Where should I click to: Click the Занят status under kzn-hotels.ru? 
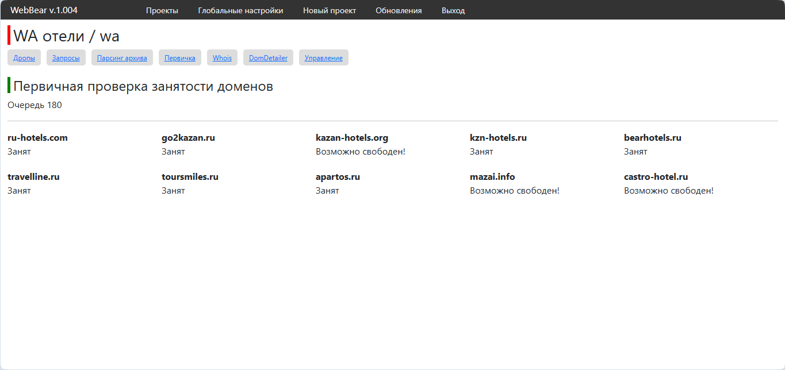tap(481, 152)
